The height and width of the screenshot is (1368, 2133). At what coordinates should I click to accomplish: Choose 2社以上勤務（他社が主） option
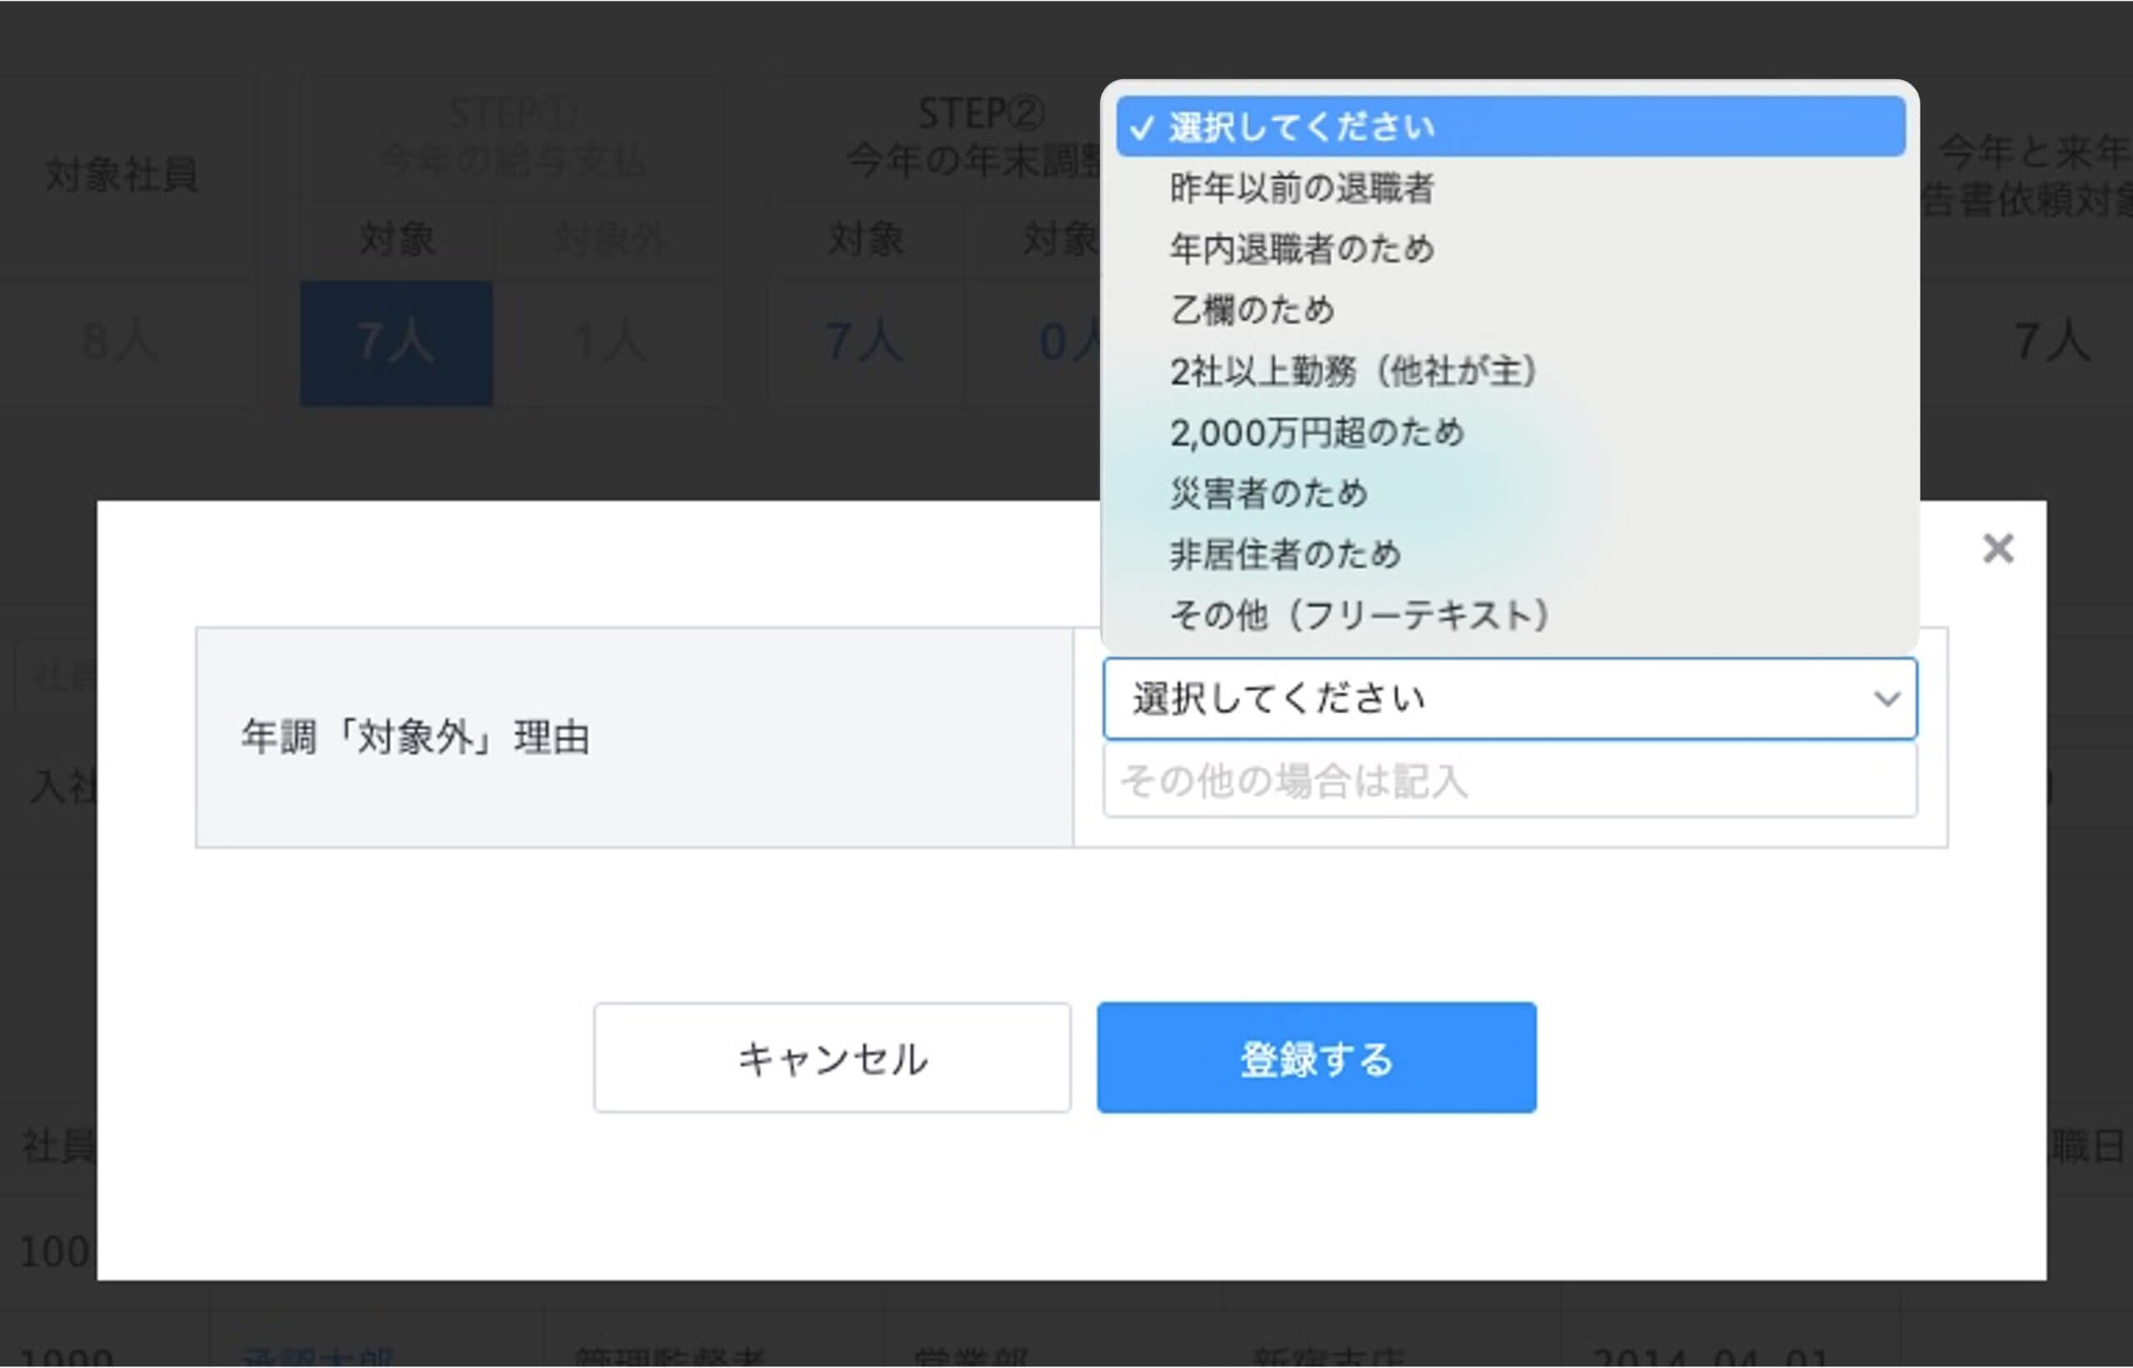(x=1353, y=372)
